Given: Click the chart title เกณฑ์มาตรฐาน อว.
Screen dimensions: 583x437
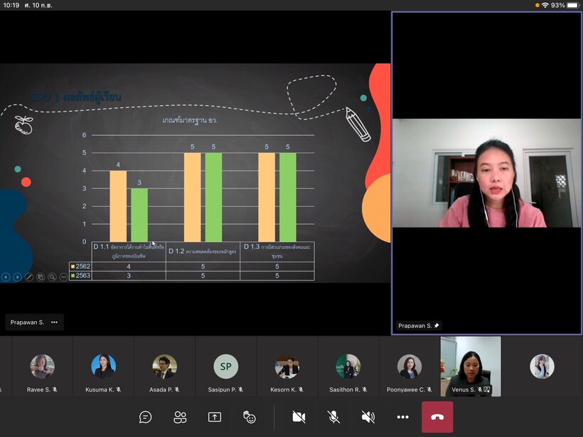Looking at the screenshot, I should pyautogui.click(x=190, y=120).
